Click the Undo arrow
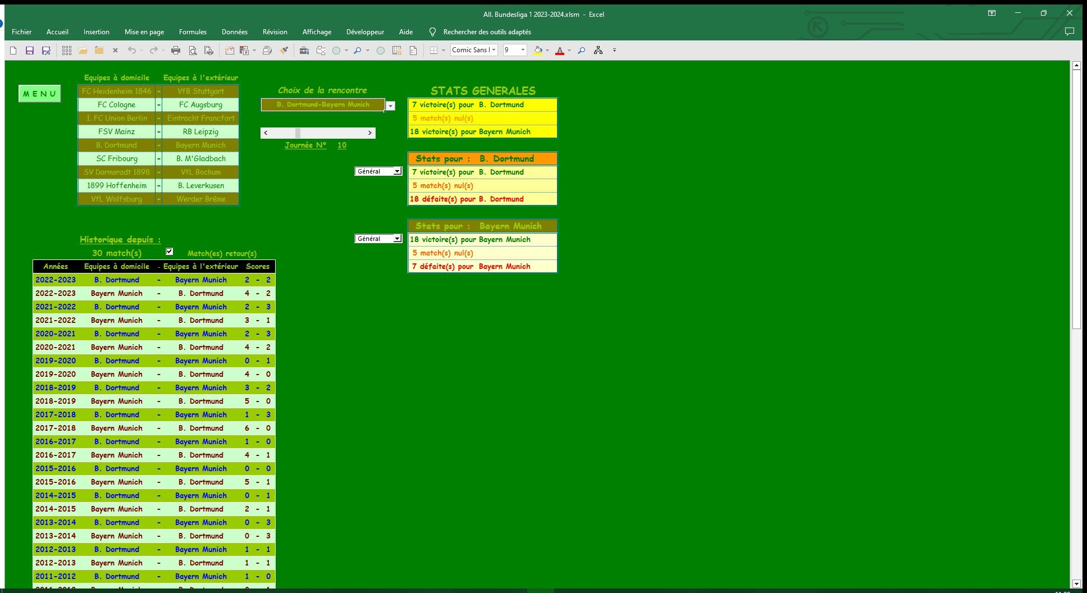 132,51
